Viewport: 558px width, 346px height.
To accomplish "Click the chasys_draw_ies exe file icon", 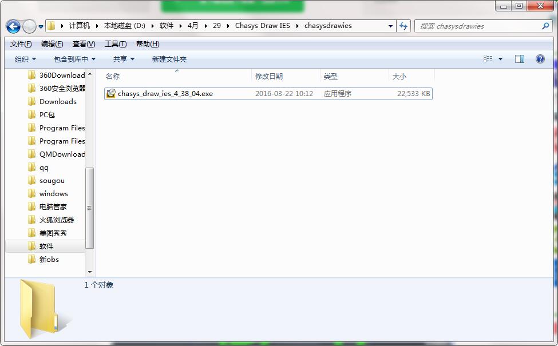I will click(x=111, y=93).
